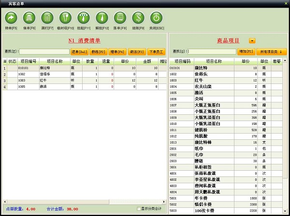Click the 关闭[ESC] power icon

pyautogui.click(x=156, y=18)
